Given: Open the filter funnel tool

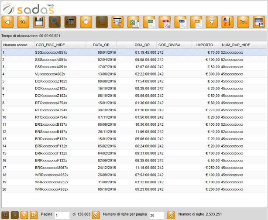Looking at the screenshot, I should coord(212,22).
